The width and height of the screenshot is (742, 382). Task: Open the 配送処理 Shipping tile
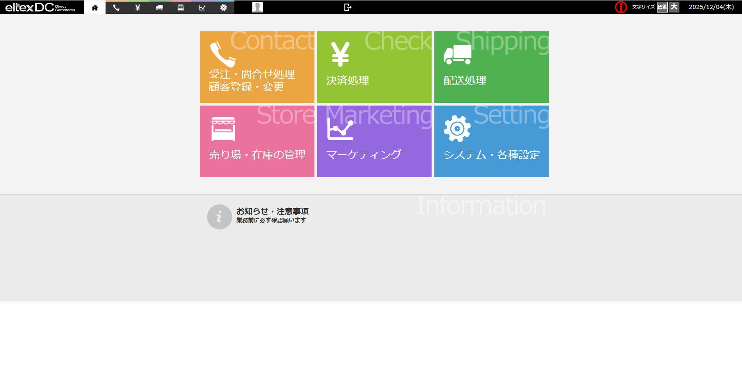coord(492,67)
